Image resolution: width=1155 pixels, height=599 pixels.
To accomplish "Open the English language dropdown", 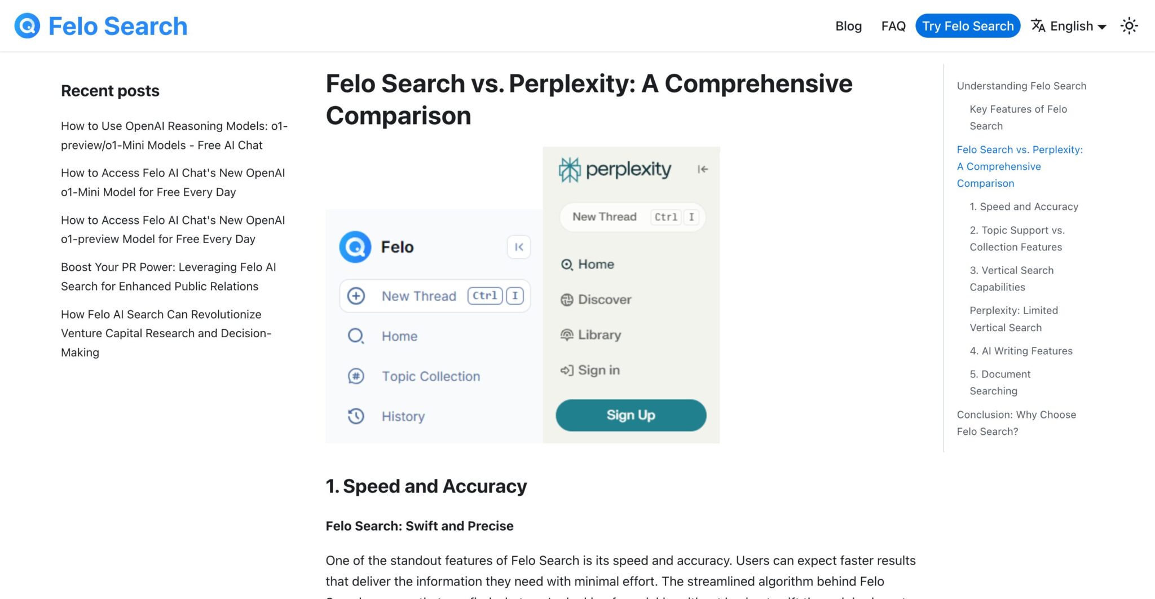I will 1074,26.
